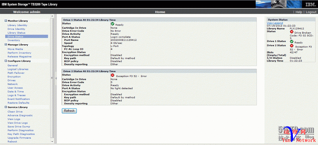Image resolution: width=318 pixels, height=145 pixels.
Task: Open Help from top bar
Action: pos(299,12)
